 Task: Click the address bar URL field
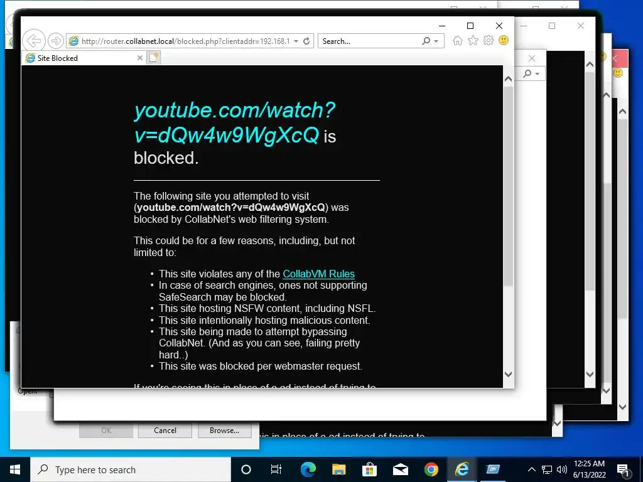click(185, 41)
